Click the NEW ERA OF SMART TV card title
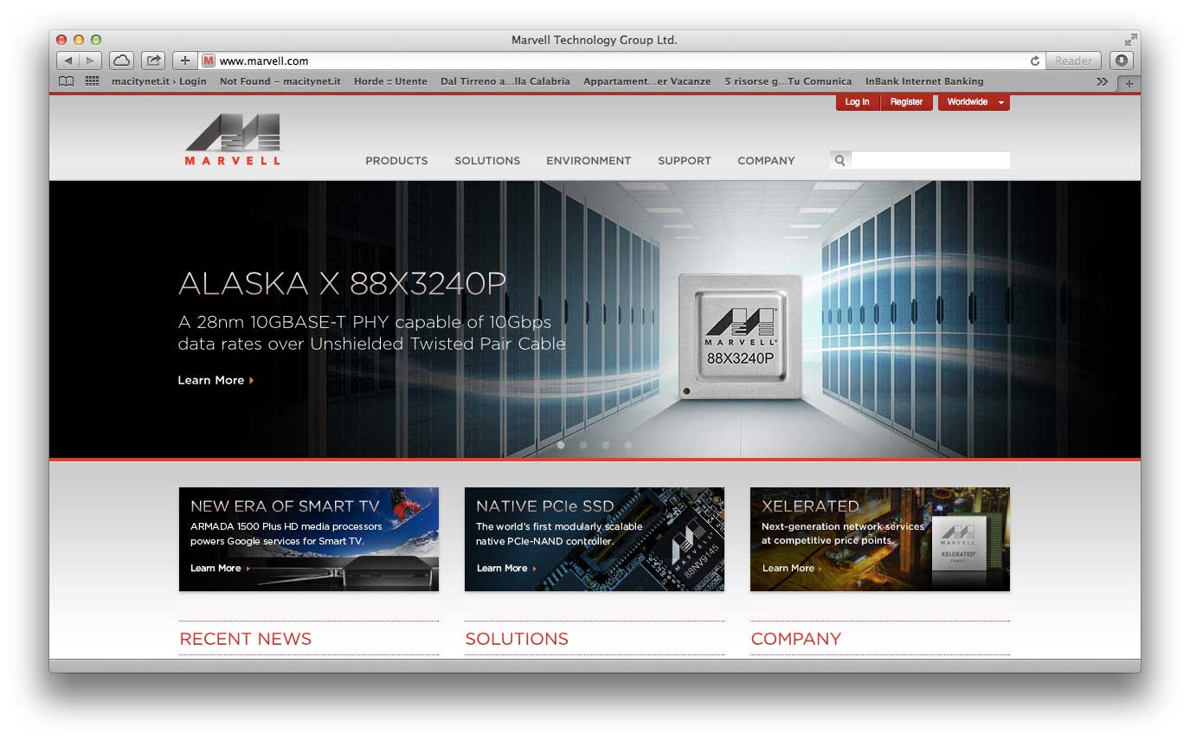 pos(285,506)
